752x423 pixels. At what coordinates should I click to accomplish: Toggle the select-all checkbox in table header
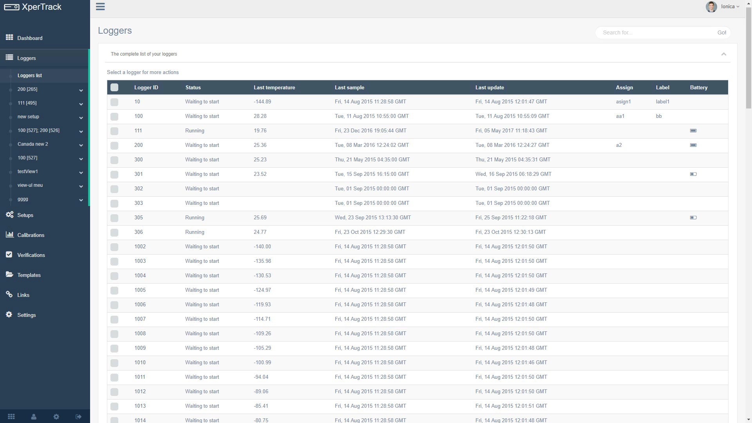[114, 87]
